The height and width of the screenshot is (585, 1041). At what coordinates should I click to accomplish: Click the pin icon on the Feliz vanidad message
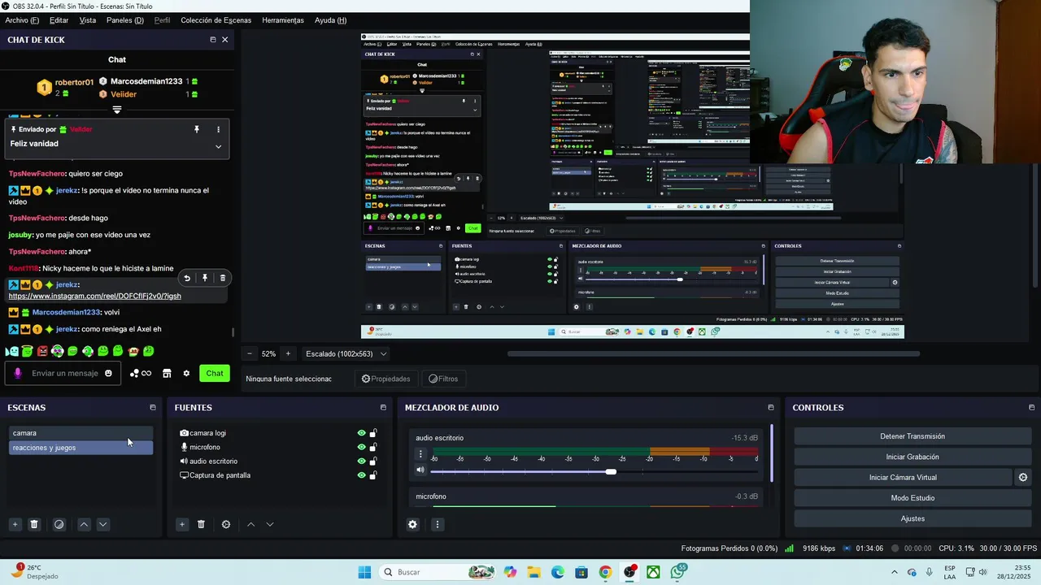point(196,129)
